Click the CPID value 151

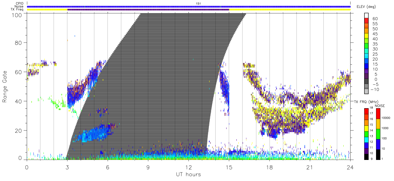tap(199, 4)
